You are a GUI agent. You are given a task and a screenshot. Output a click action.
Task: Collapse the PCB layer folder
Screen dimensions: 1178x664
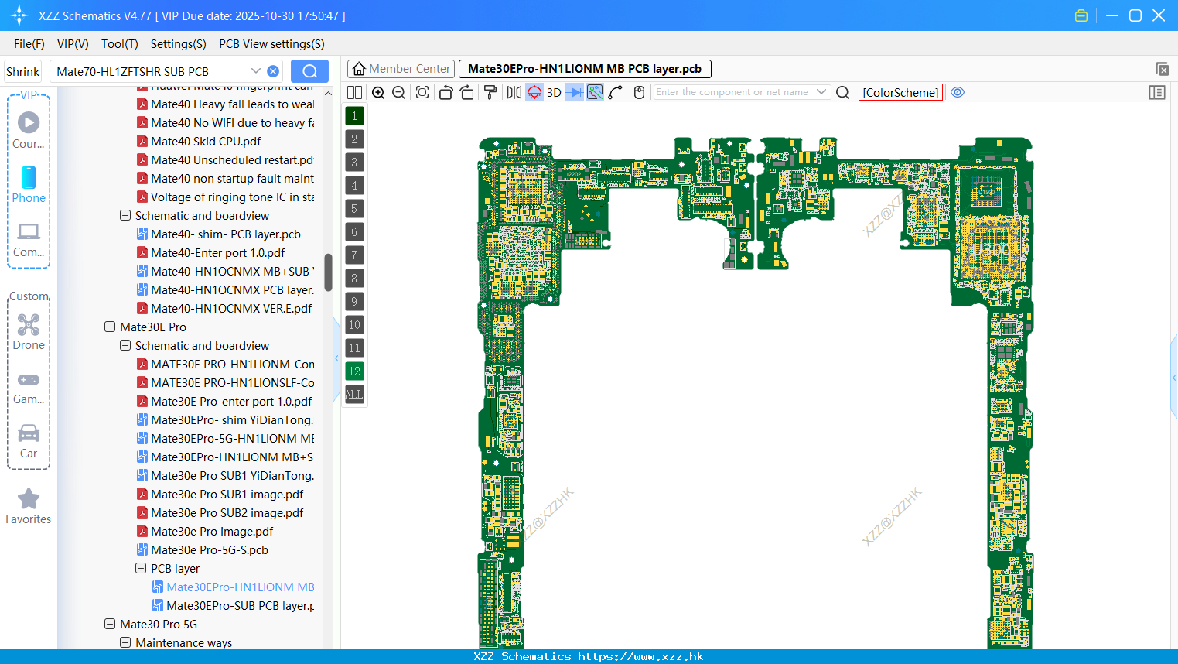click(141, 568)
